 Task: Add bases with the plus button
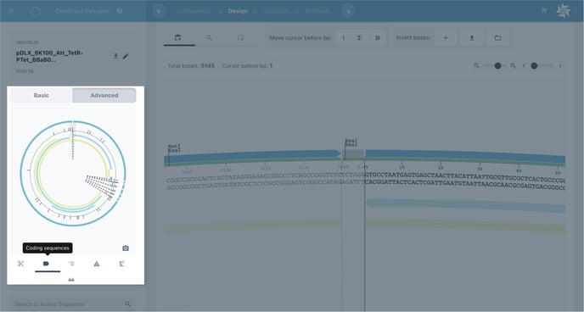pyautogui.click(x=446, y=37)
